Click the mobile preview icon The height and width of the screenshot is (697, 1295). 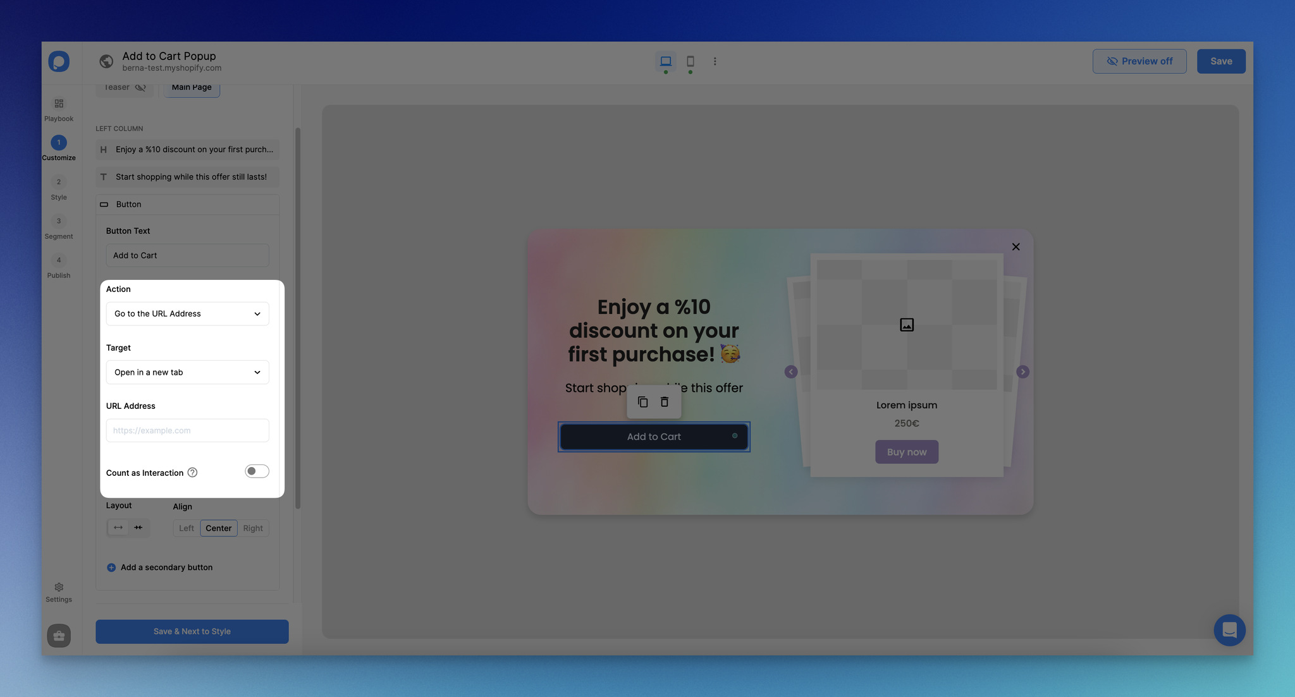(690, 60)
